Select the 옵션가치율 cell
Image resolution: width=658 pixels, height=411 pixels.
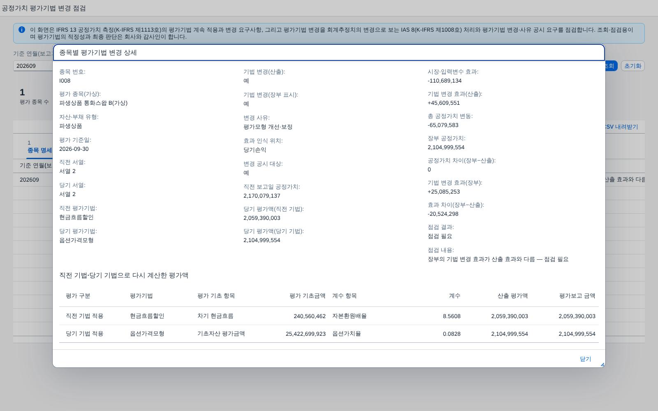347,334
